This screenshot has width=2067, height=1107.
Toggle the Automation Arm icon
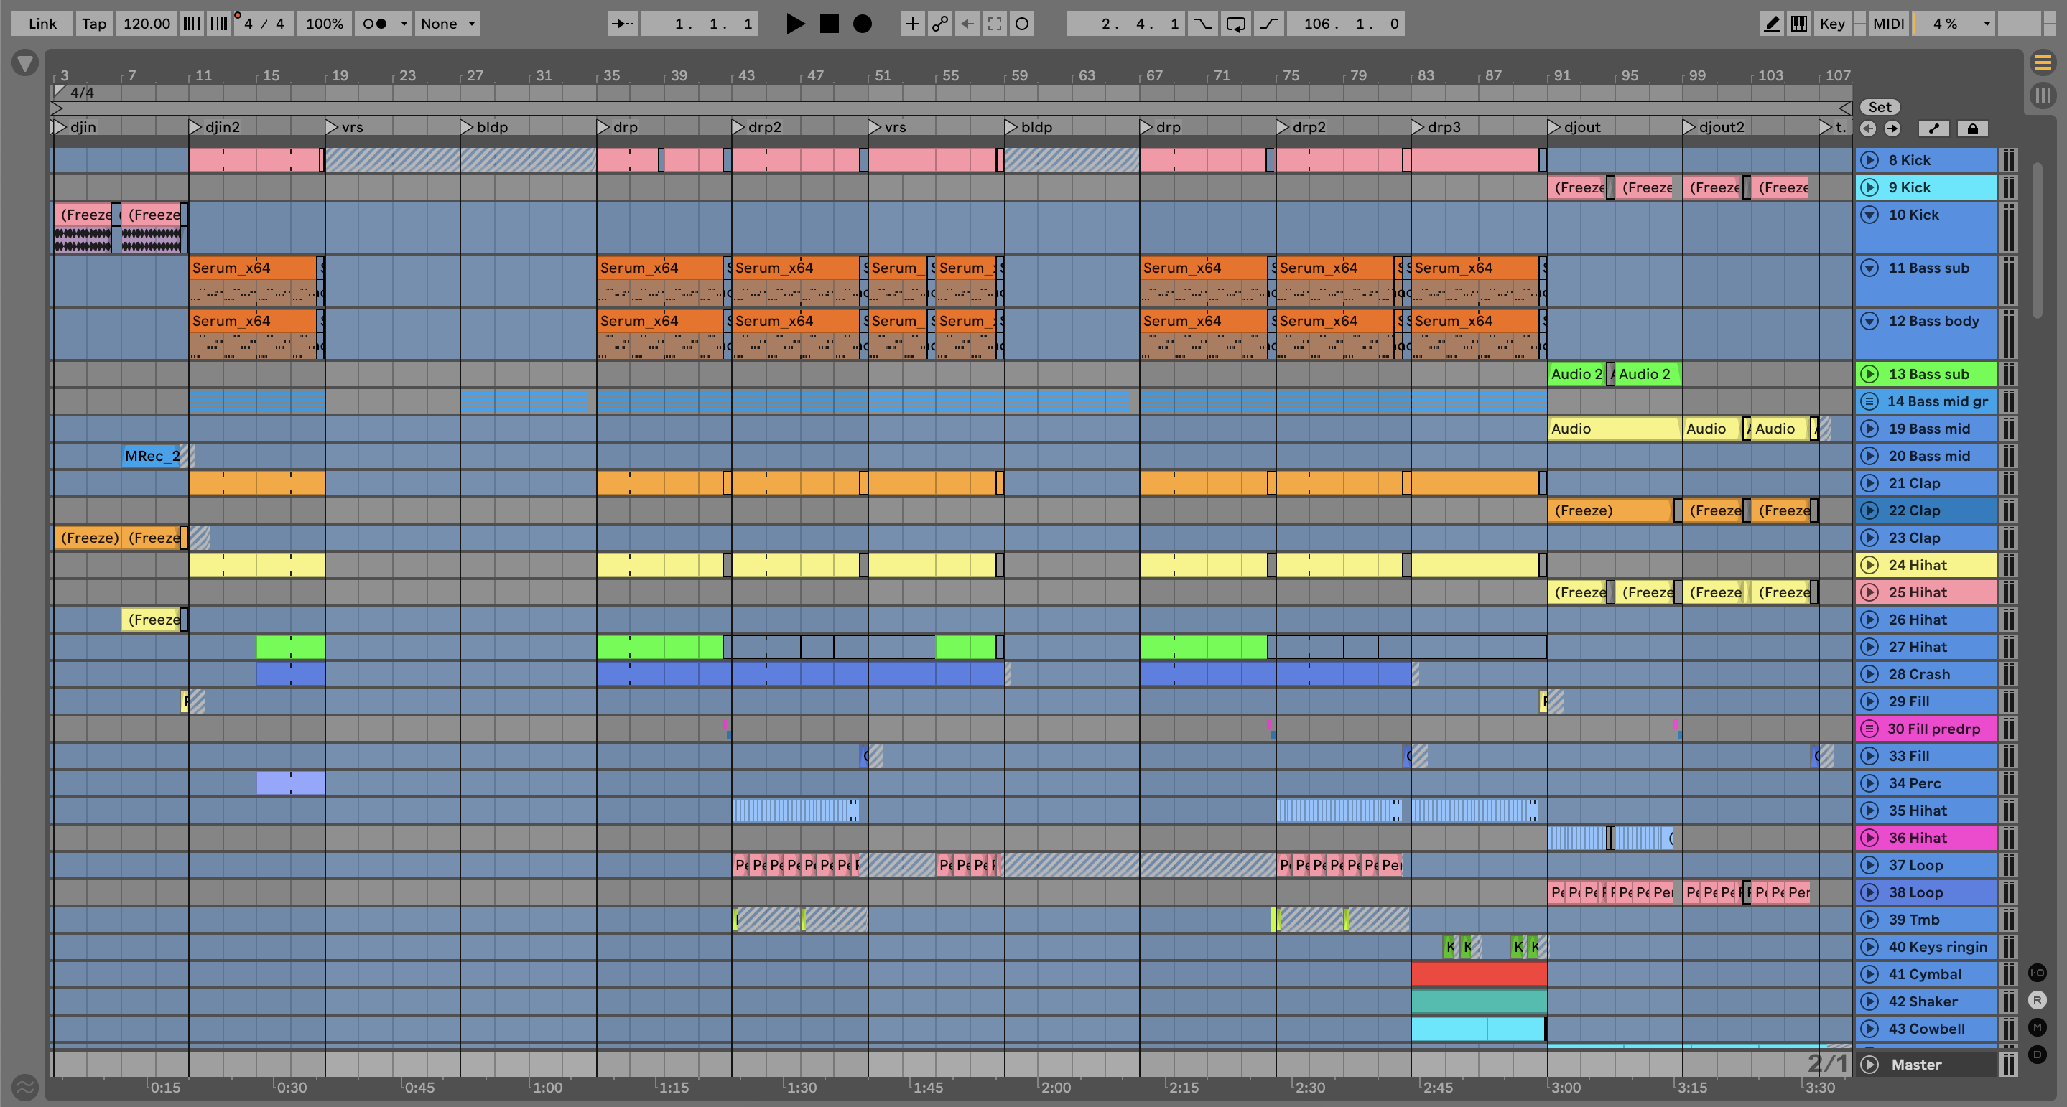tap(939, 23)
